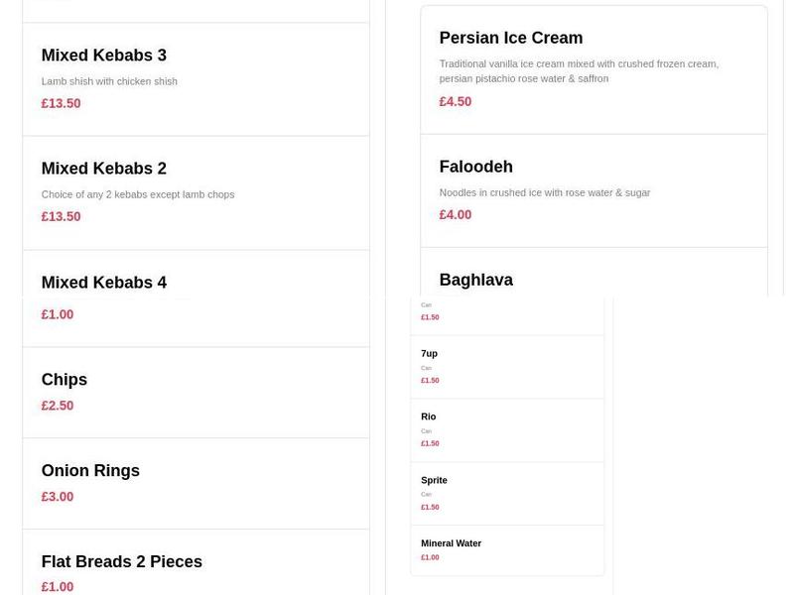This screenshot has height=595, width=794.
Task: Click the Can label under 7up
Action: point(425,367)
